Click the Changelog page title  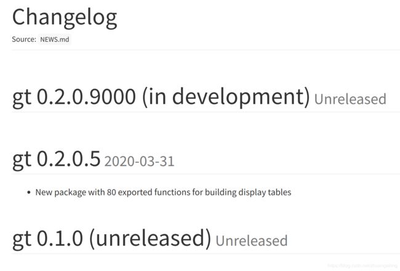65,18
